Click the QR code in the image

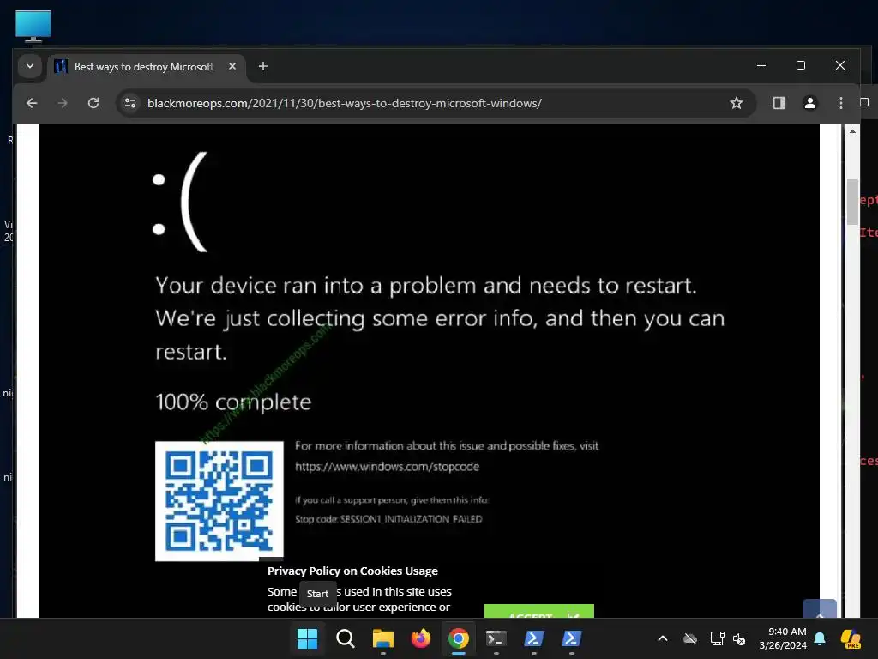[x=219, y=501]
